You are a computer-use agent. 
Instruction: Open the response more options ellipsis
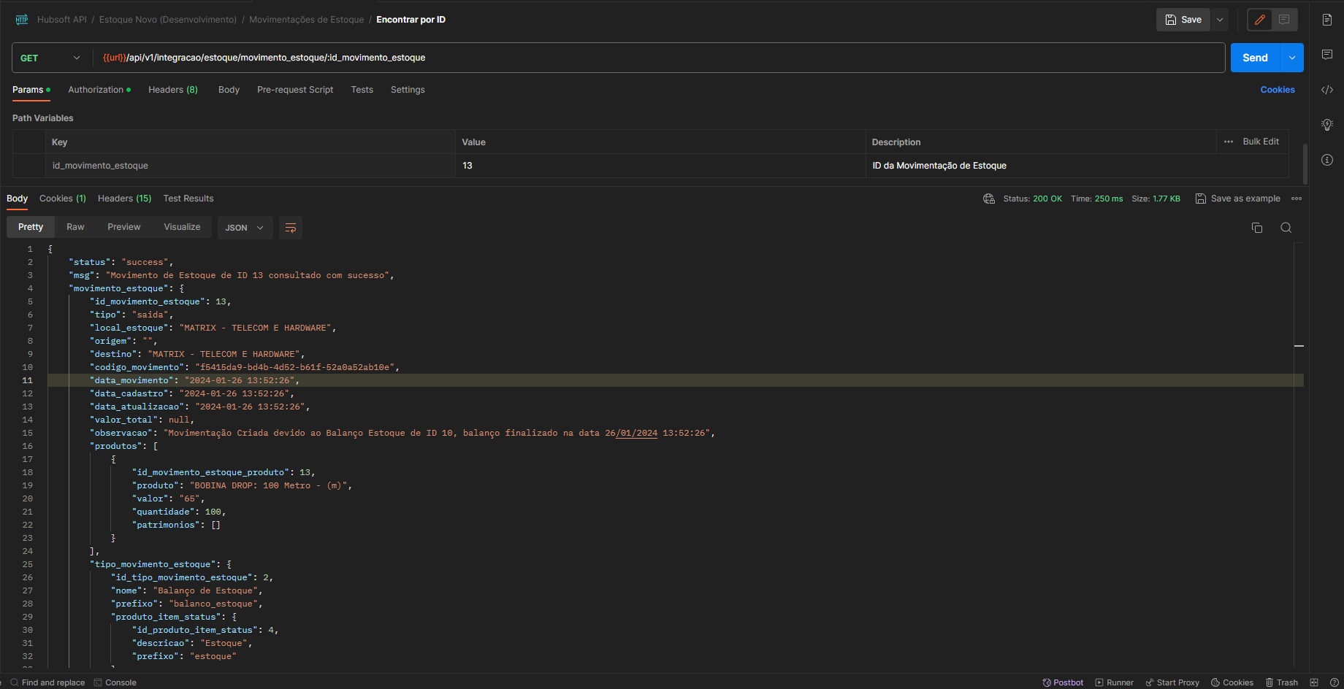point(1297,199)
